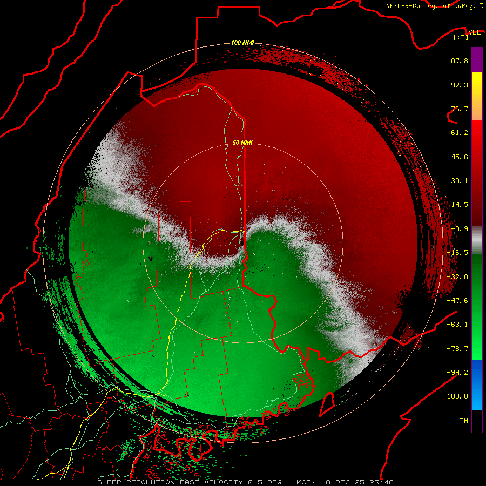Pick the purple segment of the velocity color bar
The height and width of the screenshot is (486, 486).
[477, 60]
